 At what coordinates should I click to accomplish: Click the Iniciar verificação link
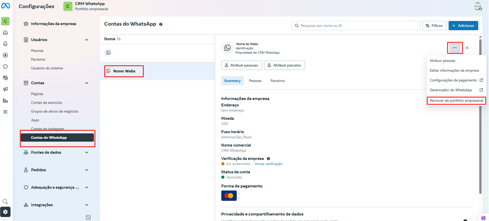(268, 164)
